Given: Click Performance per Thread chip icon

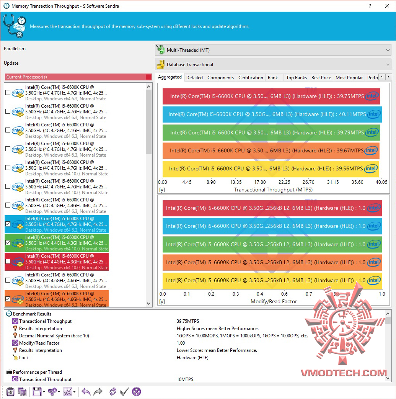Looking at the screenshot, I should (x=9, y=372).
